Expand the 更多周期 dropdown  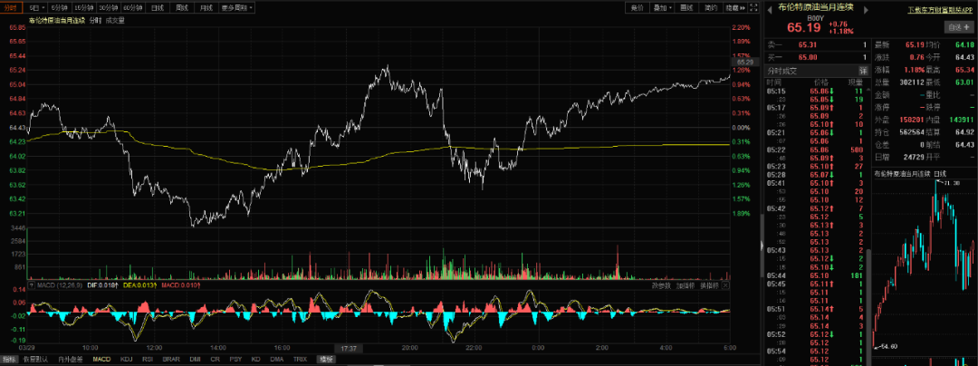[x=237, y=7]
